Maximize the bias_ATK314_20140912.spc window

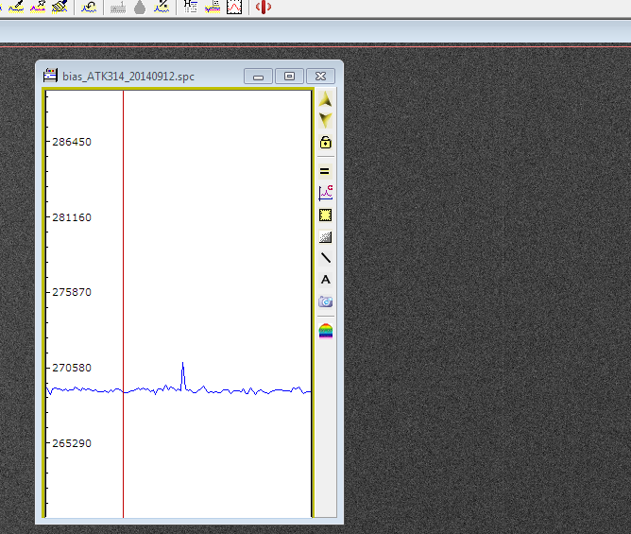click(x=289, y=77)
